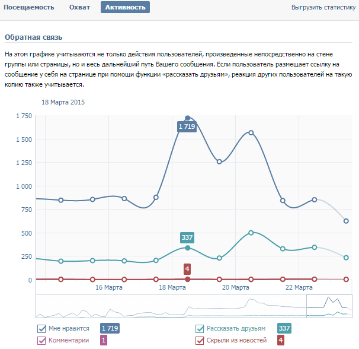The image size is (359, 349).
Task: Click the teal data point under 337 tooltip
Action: point(188,248)
